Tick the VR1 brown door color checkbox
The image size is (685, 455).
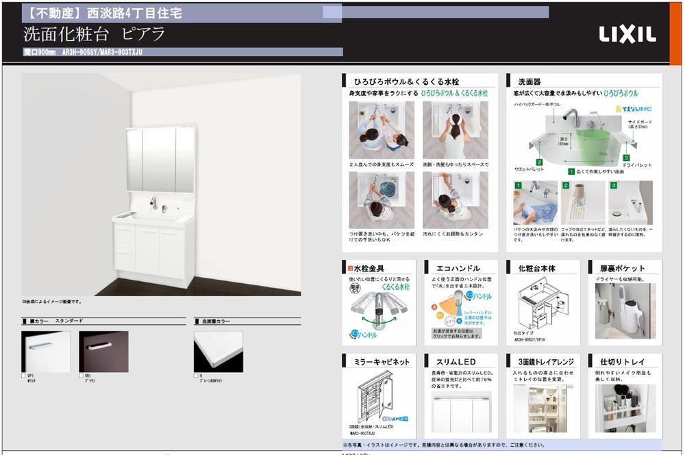(81, 375)
